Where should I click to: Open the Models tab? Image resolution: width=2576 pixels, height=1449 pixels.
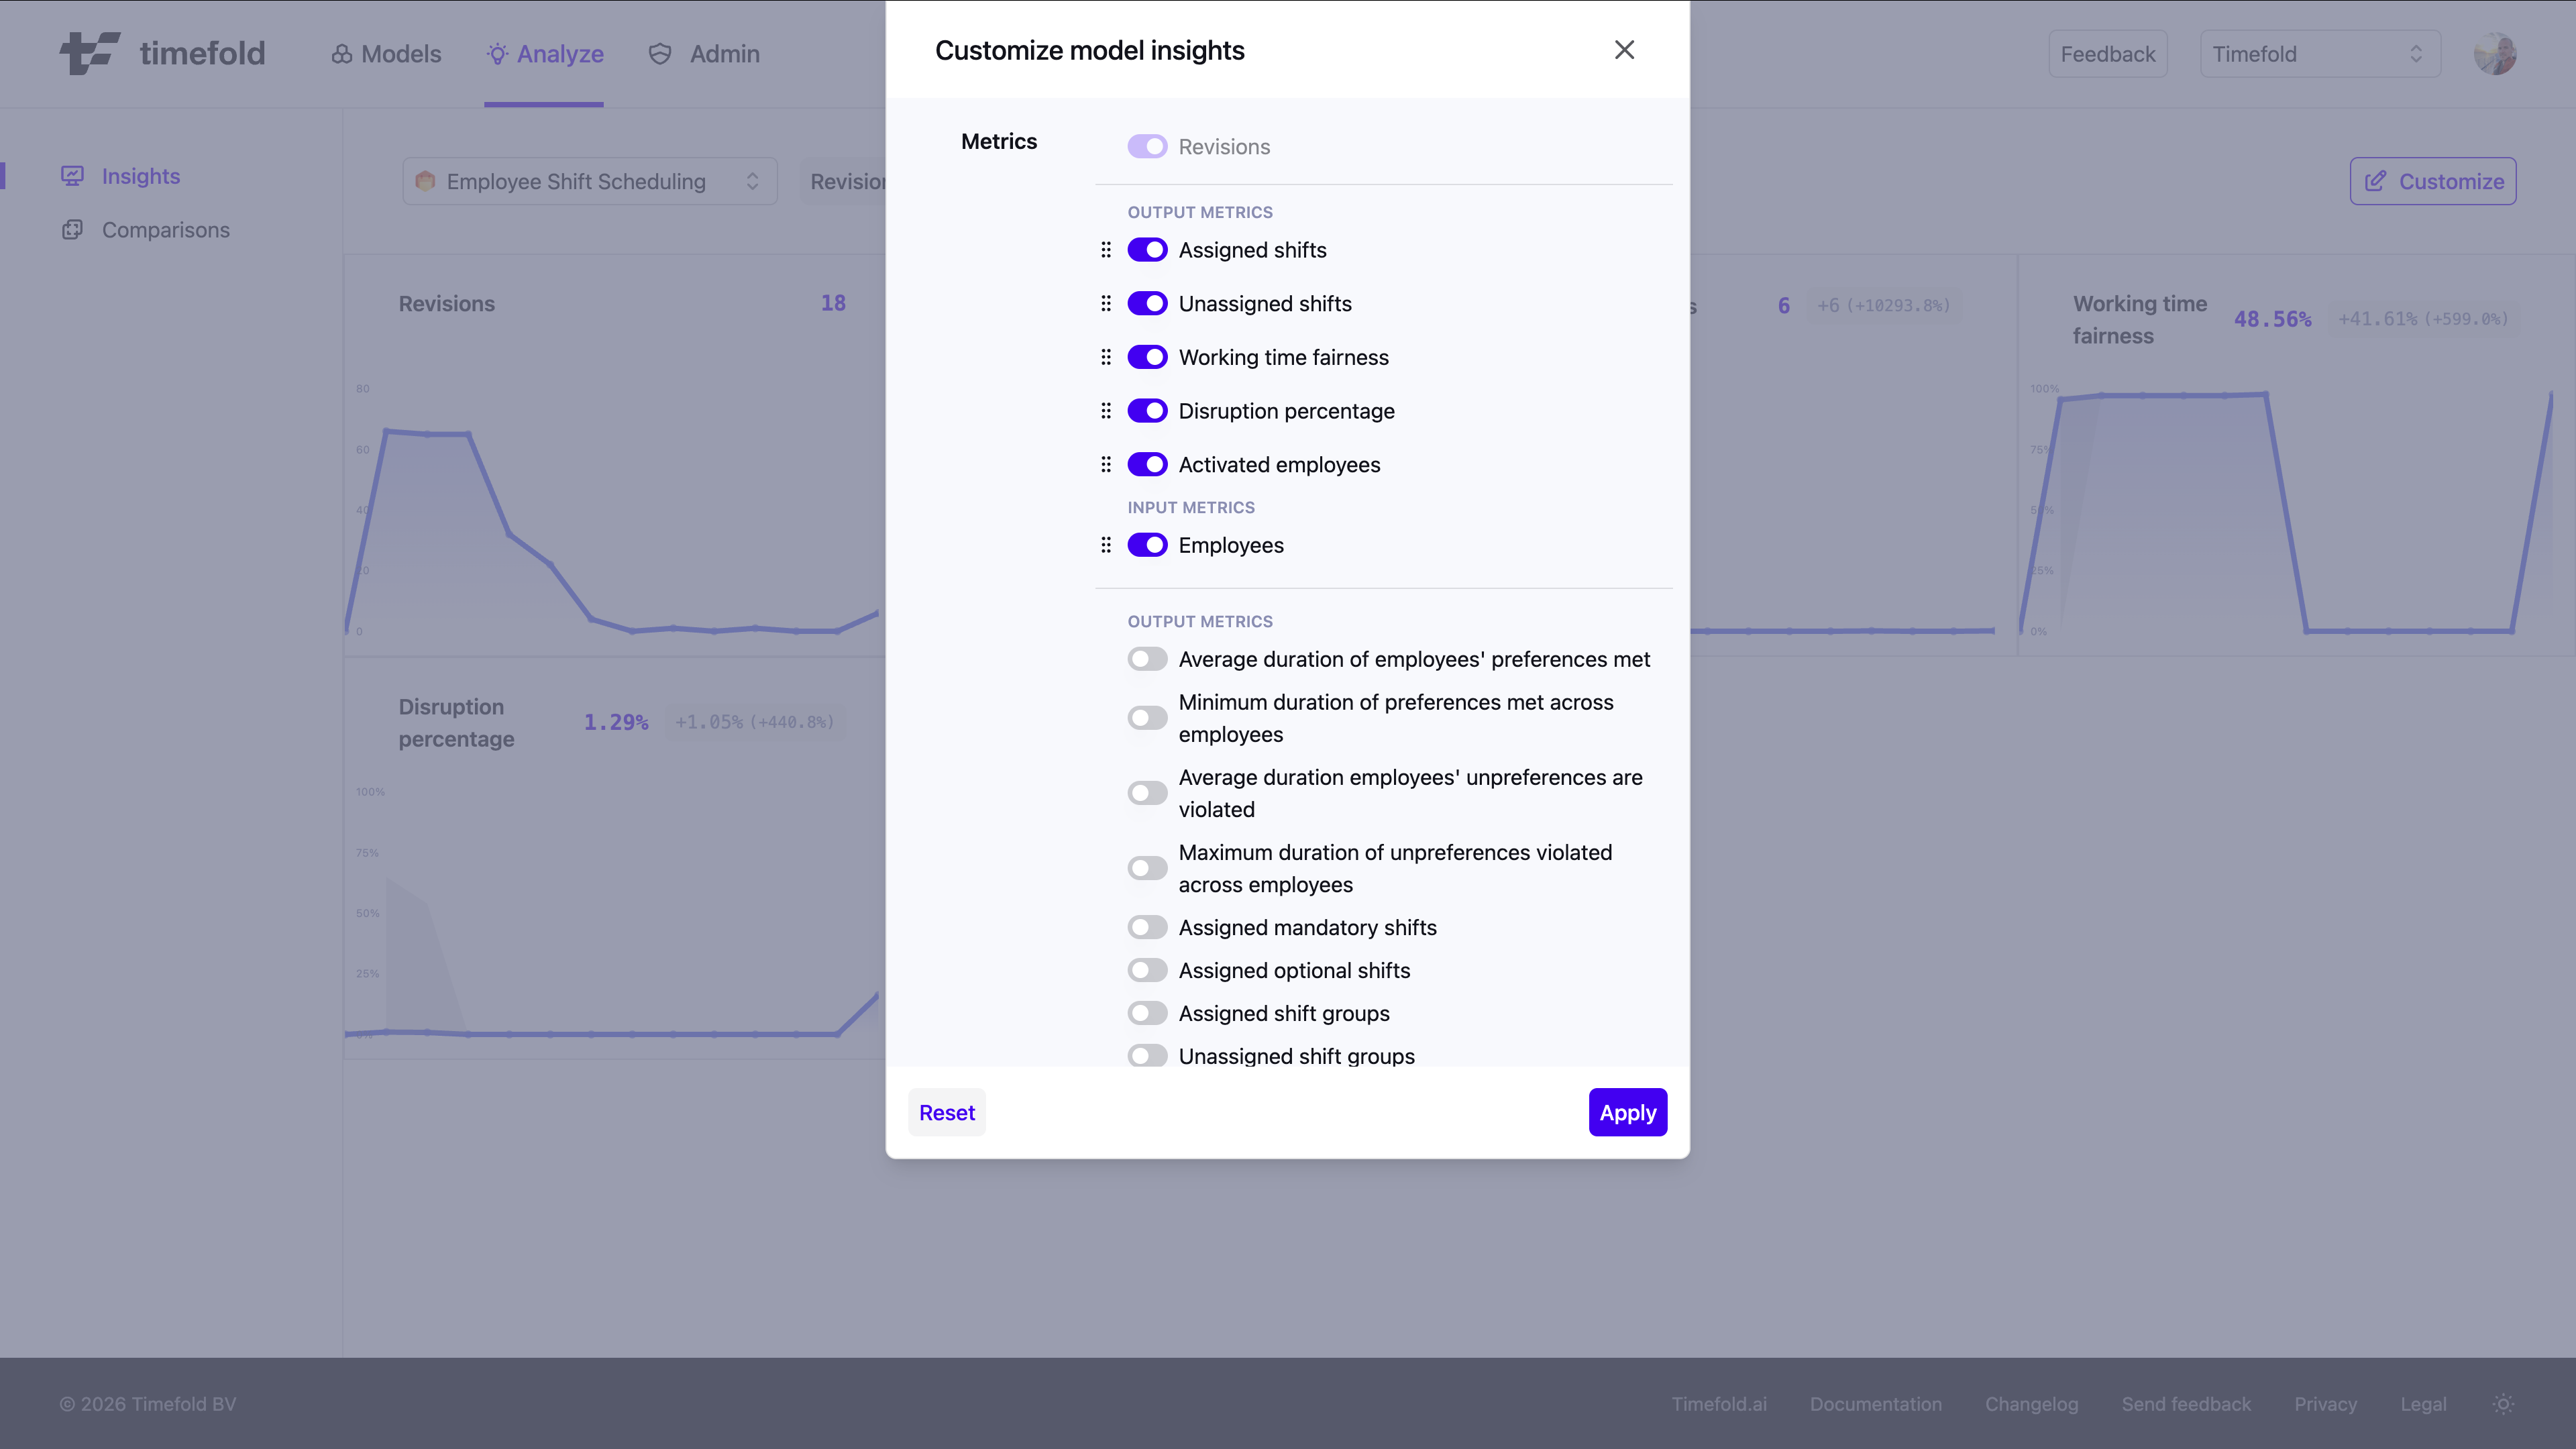tap(386, 54)
